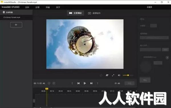Click 00:32 on the timeline ruler

[69, 91]
